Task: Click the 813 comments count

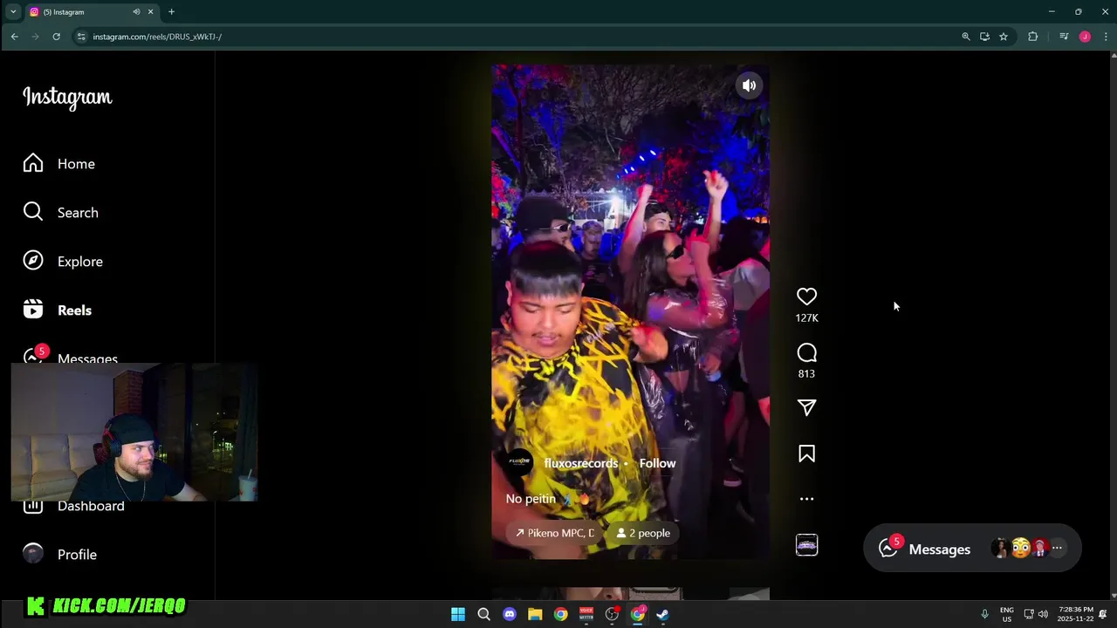Action: 806,373
